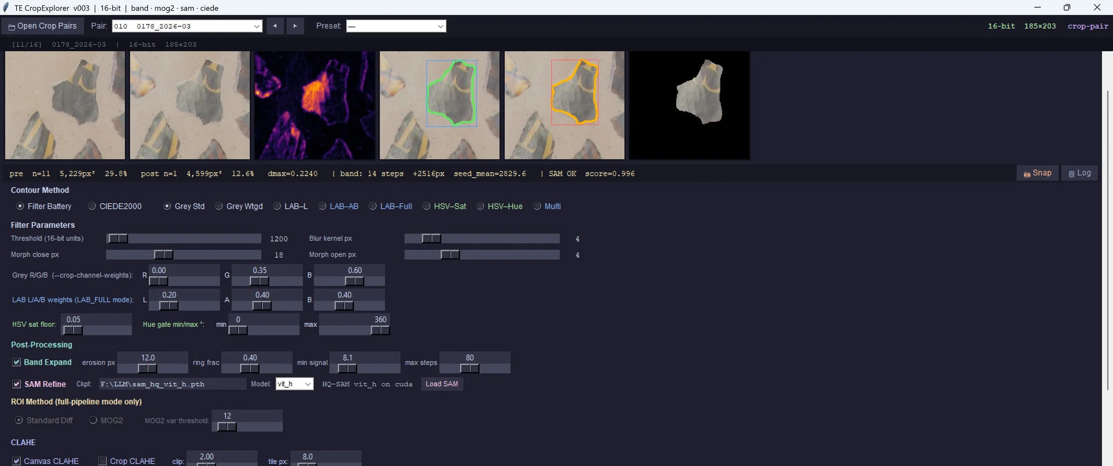Click the min signal slider

point(365,369)
